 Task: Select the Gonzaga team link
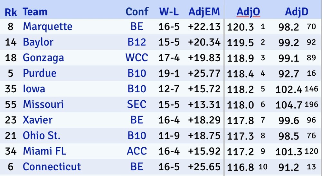tap(43, 58)
